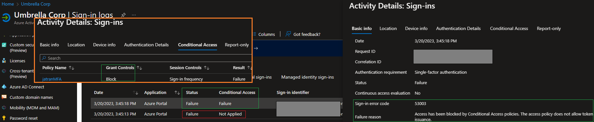Screen dimensions: 594x122
Task: Open the jatranMFA policy link
Action: tap(52, 79)
